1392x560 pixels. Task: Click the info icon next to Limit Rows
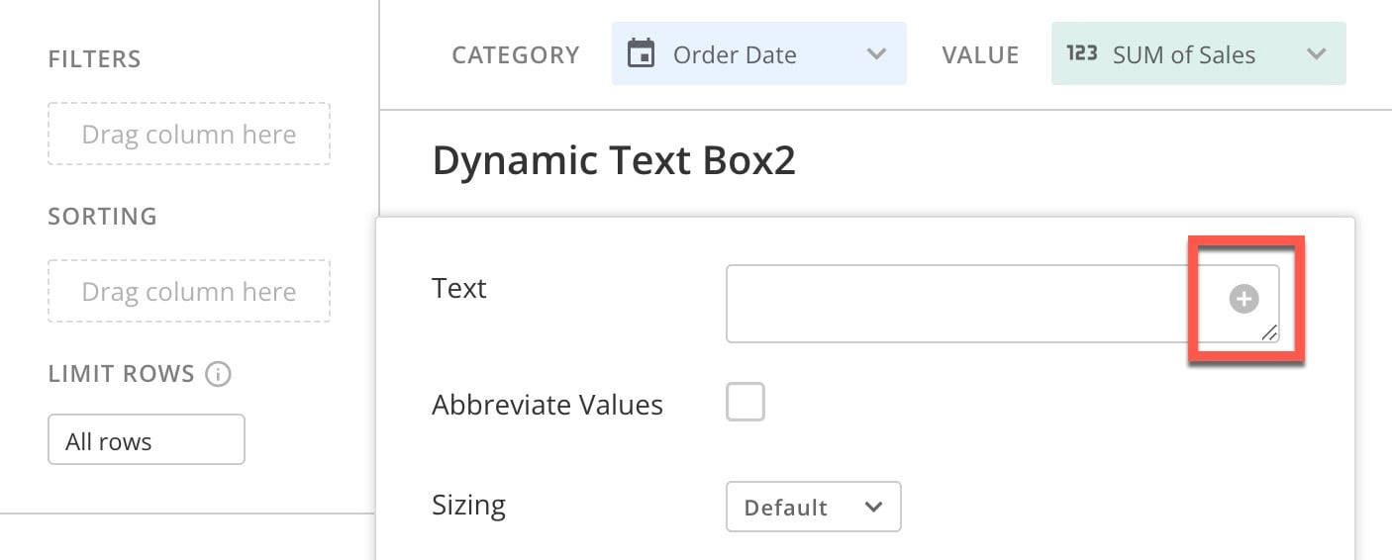218,374
